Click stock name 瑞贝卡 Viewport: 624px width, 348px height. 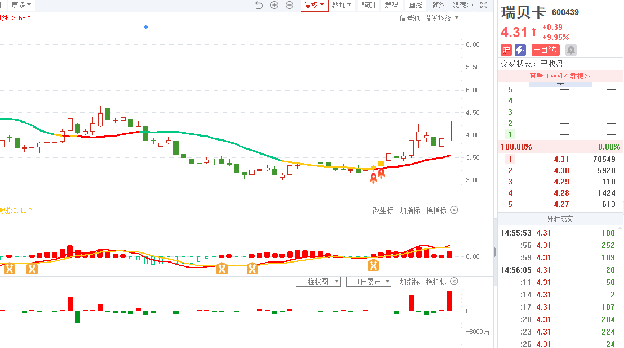pos(523,12)
